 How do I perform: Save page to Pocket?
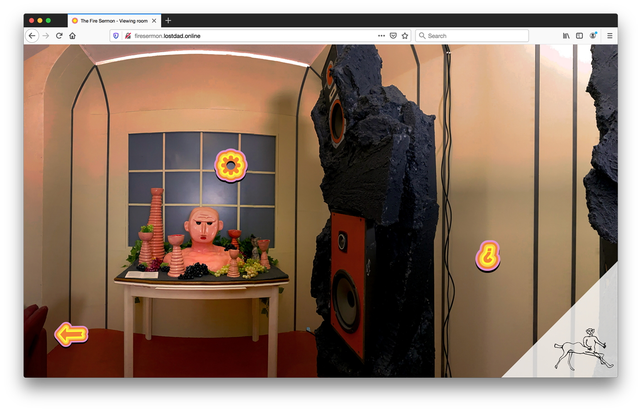click(x=393, y=36)
